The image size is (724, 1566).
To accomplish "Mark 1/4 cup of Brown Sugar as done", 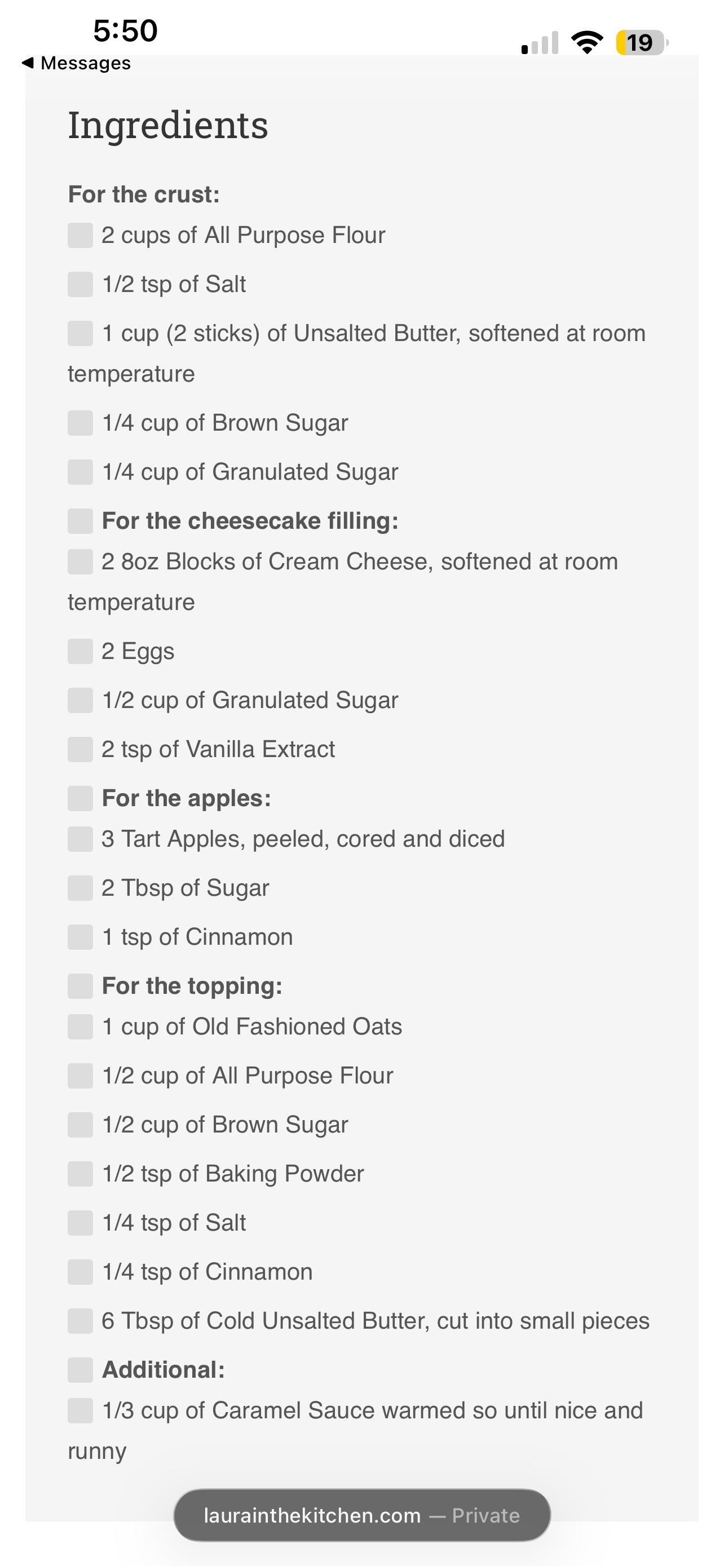I will pyautogui.click(x=80, y=423).
